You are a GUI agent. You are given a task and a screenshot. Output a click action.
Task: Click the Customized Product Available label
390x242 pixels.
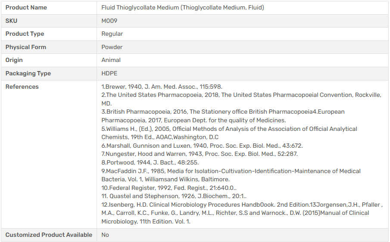pos(49,235)
